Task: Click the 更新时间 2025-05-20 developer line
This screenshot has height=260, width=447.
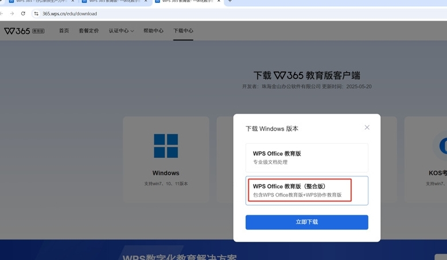Action: click(x=307, y=86)
